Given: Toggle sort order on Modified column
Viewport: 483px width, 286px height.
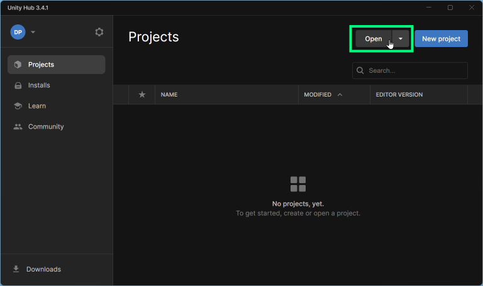Looking at the screenshot, I should coord(323,95).
